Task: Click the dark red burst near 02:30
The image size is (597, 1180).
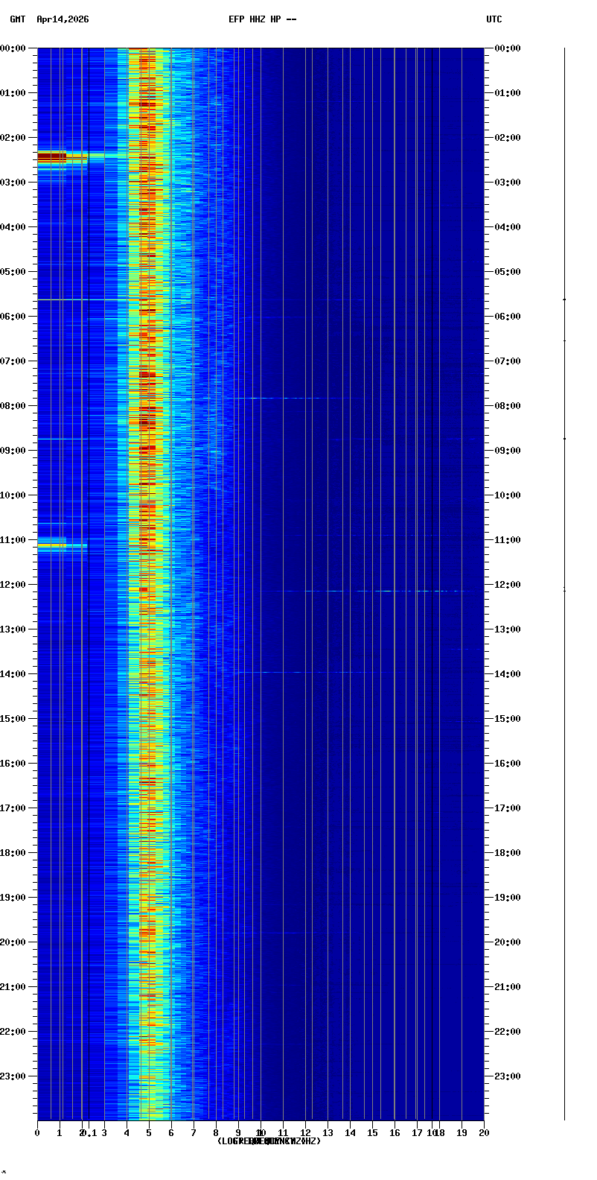Action: (52, 157)
